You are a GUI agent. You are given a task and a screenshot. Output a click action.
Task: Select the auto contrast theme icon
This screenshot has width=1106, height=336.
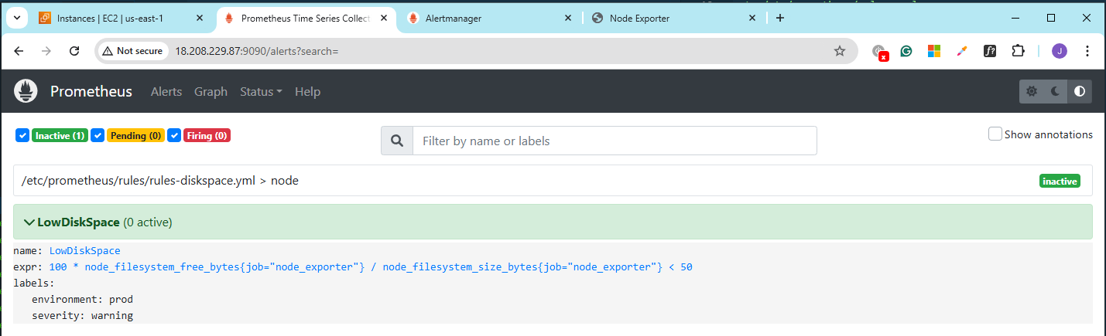pyautogui.click(x=1080, y=91)
